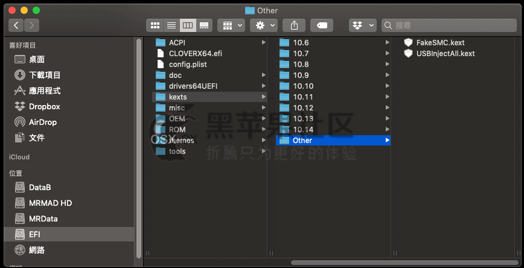
Task: Select the DataB volume in sidebar
Action: [69, 188]
